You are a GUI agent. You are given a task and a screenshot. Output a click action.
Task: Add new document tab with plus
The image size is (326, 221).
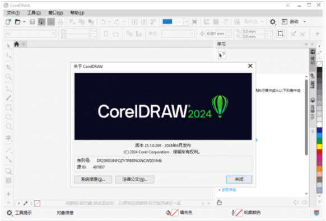coord(24,44)
